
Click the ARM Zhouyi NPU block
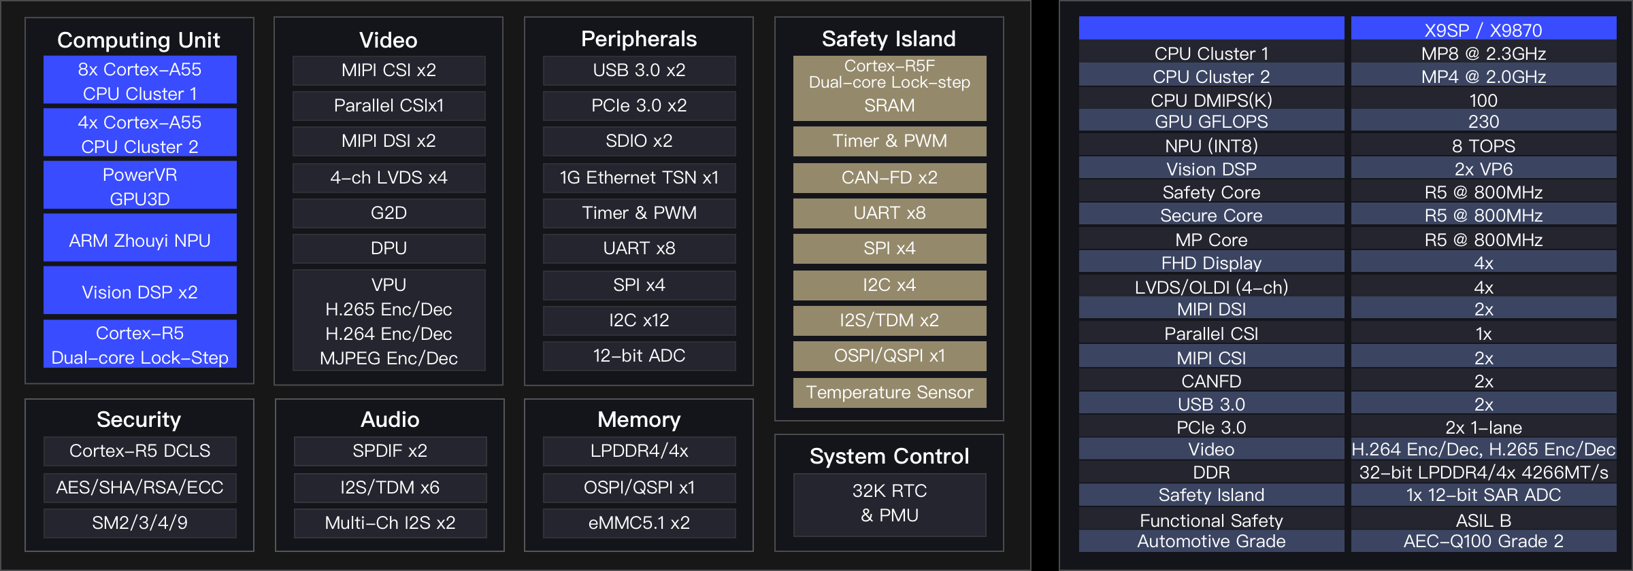point(139,240)
